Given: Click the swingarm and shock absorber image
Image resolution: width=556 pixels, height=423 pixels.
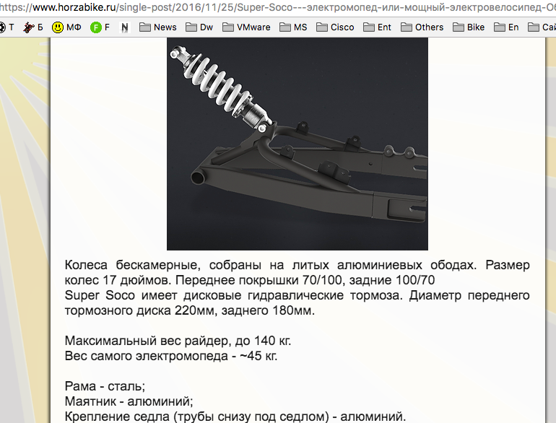Looking at the screenshot, I should click(x=297, y=144).
